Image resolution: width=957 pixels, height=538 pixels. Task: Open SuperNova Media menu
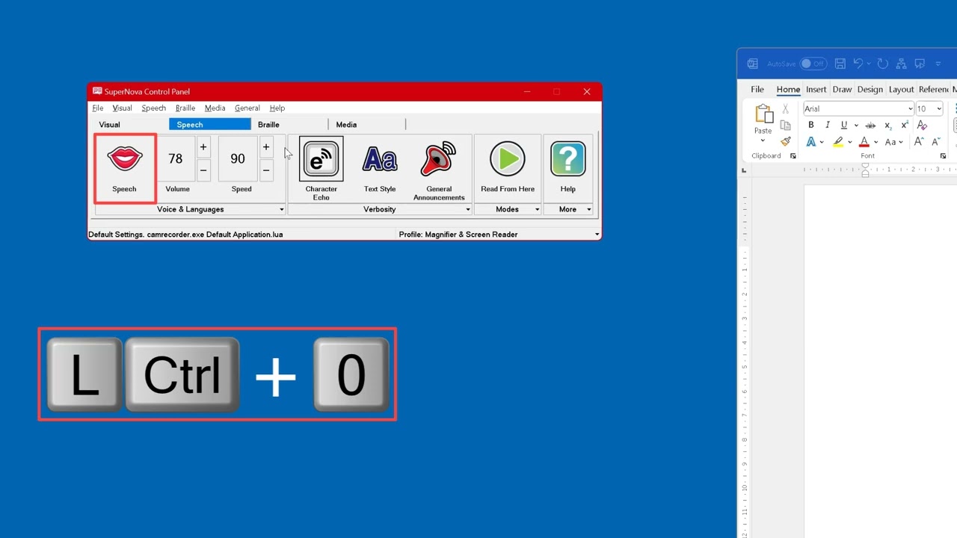point(215,108)
